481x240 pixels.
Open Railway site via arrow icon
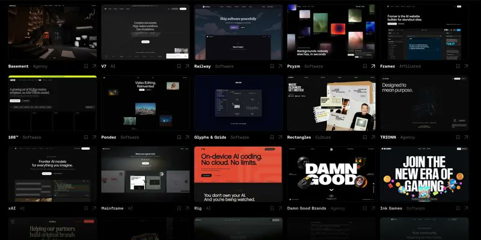pos(280,66)
